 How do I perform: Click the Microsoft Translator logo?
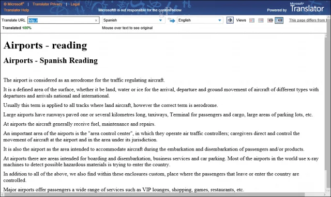click(307, 8)
